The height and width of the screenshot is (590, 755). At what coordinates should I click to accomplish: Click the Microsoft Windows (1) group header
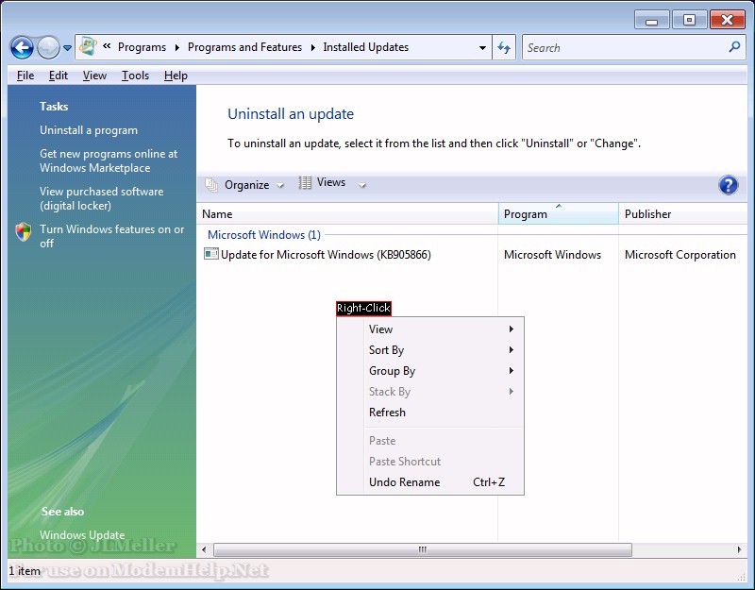coord(264,235)
